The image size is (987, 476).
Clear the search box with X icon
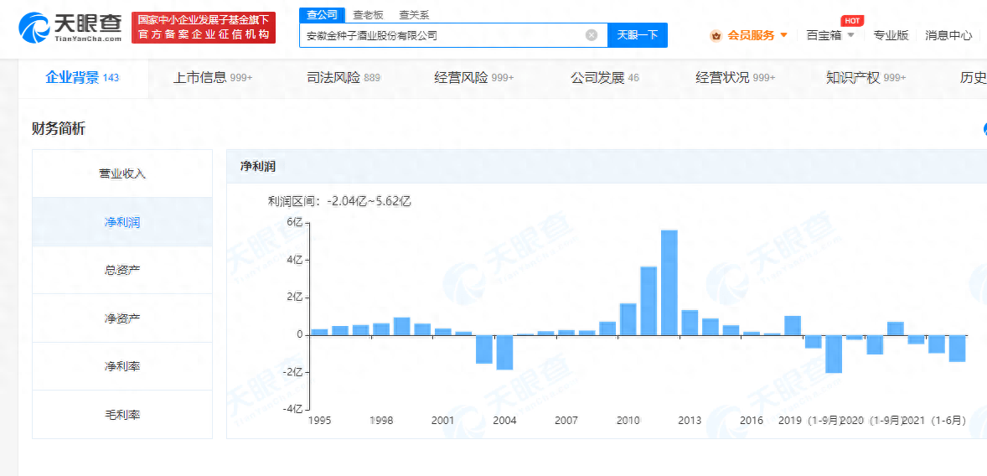(592, 35)
